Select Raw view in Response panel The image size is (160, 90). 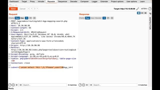(x=87, y=18)
